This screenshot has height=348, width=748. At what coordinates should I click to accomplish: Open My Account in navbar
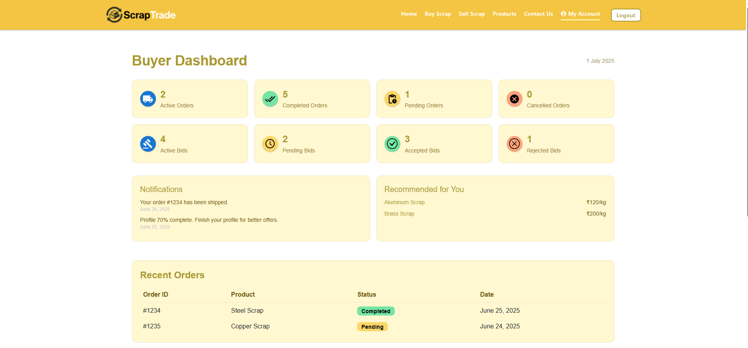tap(580, 14)
